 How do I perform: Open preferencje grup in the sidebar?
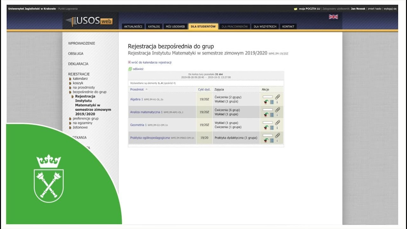point(86,118)
